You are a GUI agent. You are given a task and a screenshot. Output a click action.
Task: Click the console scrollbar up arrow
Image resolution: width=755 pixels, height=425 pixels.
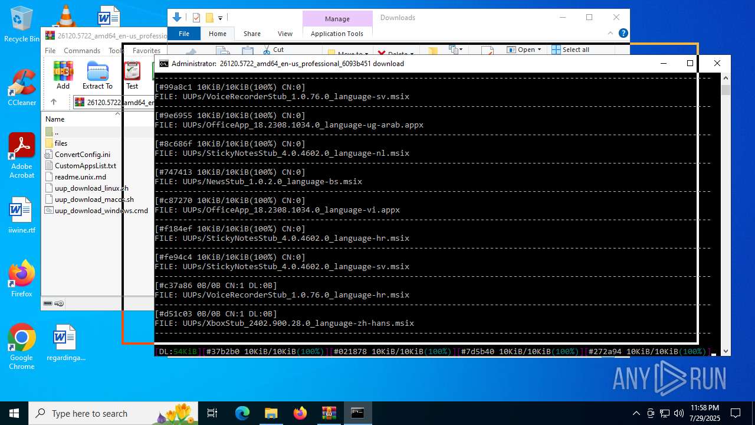726,78
